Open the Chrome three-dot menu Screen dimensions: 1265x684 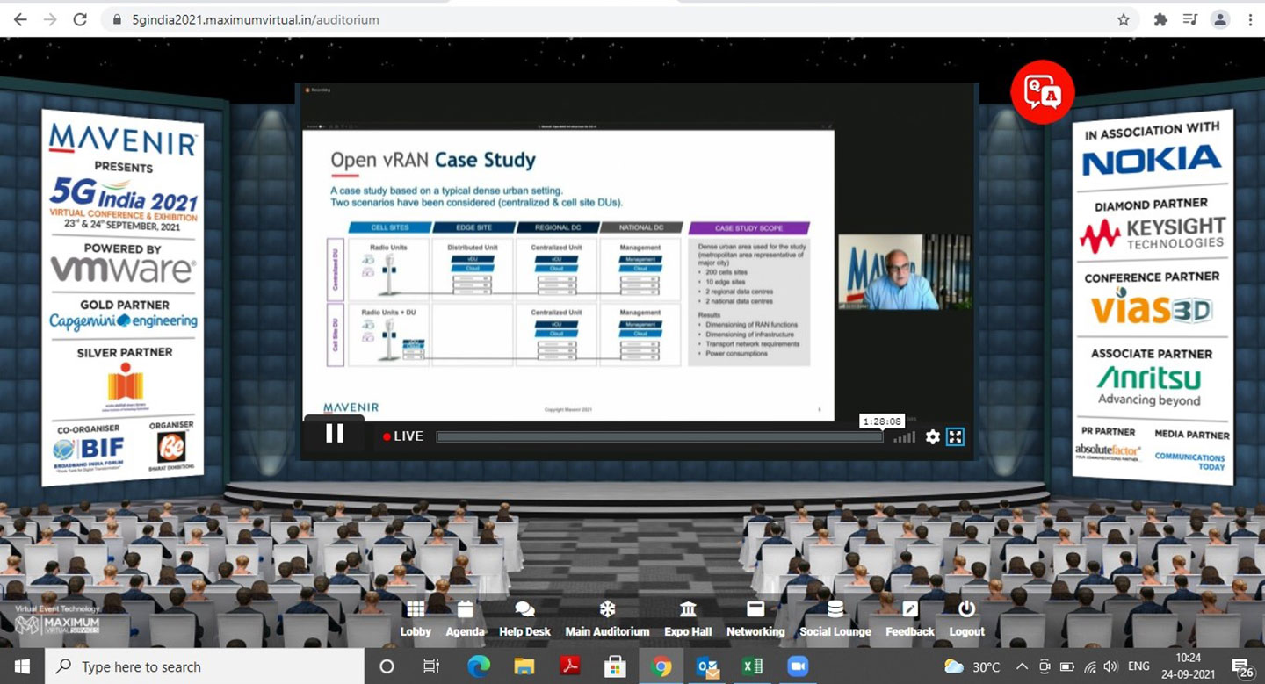1250,19
